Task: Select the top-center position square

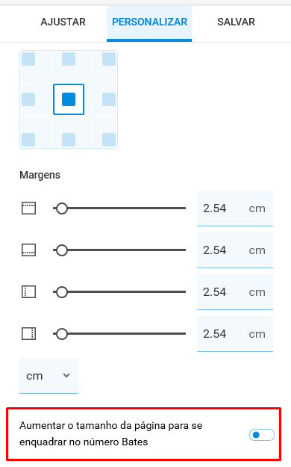Action: click(69, 59)
